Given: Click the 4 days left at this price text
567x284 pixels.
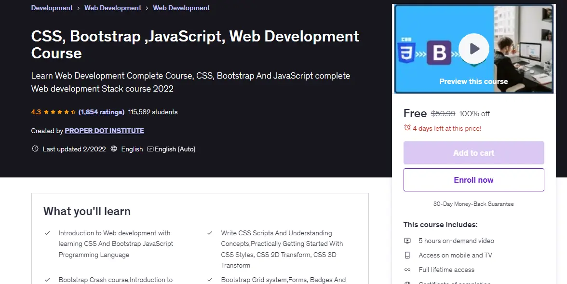Looking at the screenshot, I should click(x=447, y=128).
